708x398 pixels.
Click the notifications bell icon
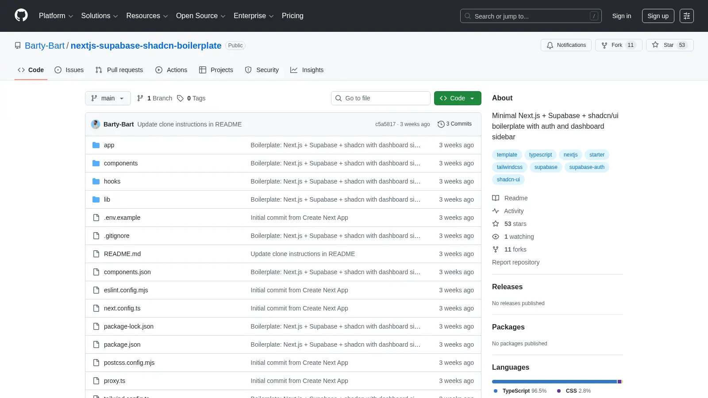[x=550, y=45]
